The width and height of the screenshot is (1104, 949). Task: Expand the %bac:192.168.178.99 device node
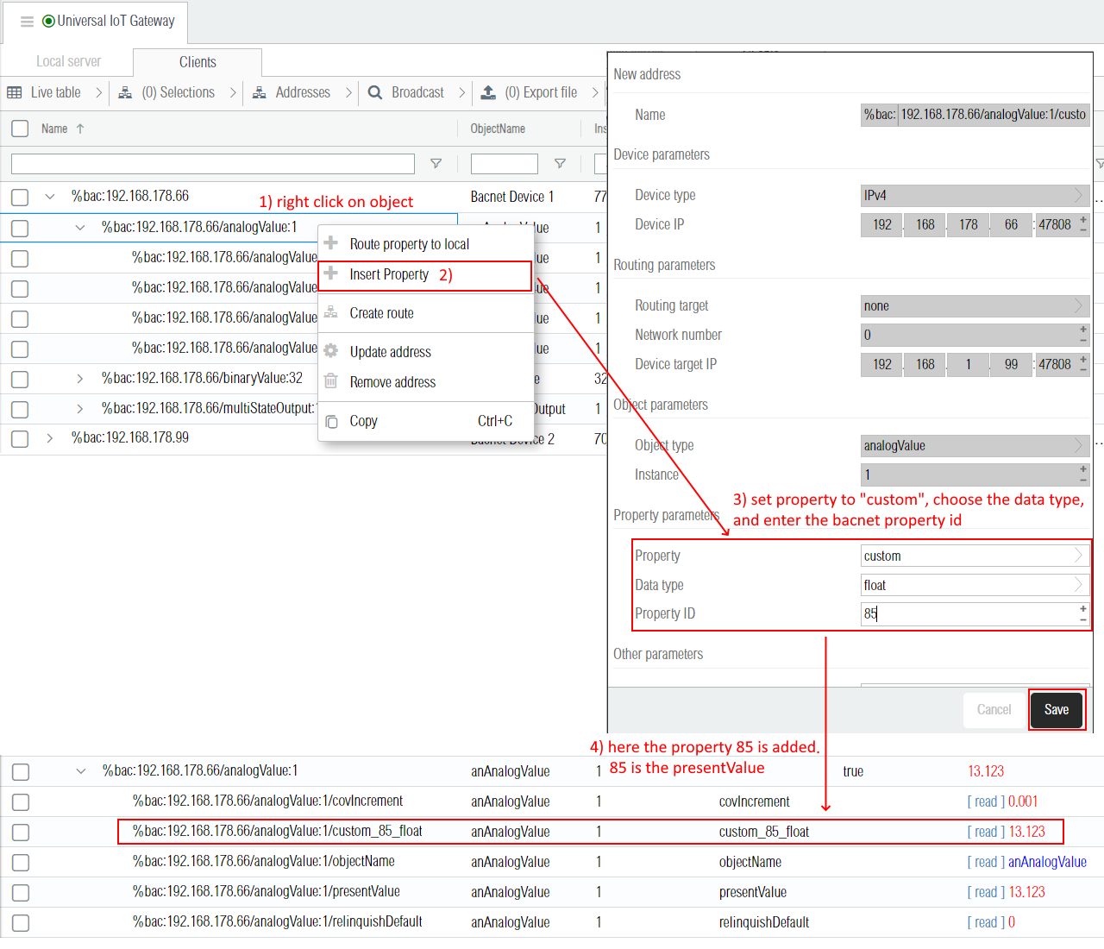[50, 438]
